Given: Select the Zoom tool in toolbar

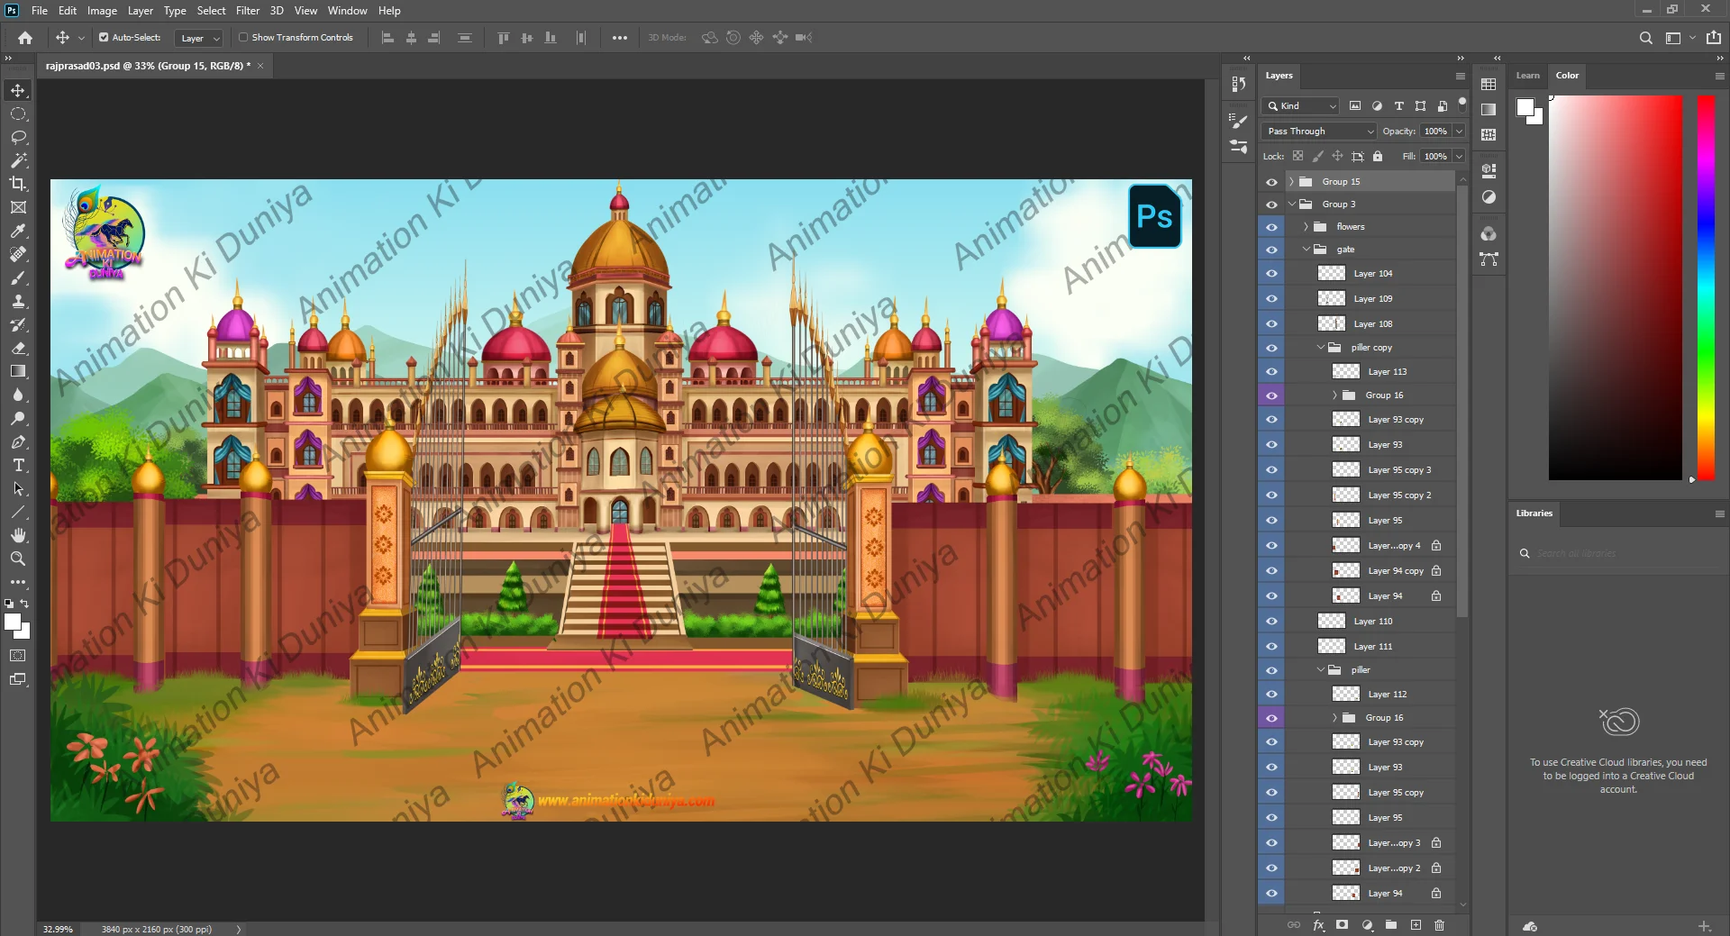Looking at the screenshot, I should click(x=18, y=559).
